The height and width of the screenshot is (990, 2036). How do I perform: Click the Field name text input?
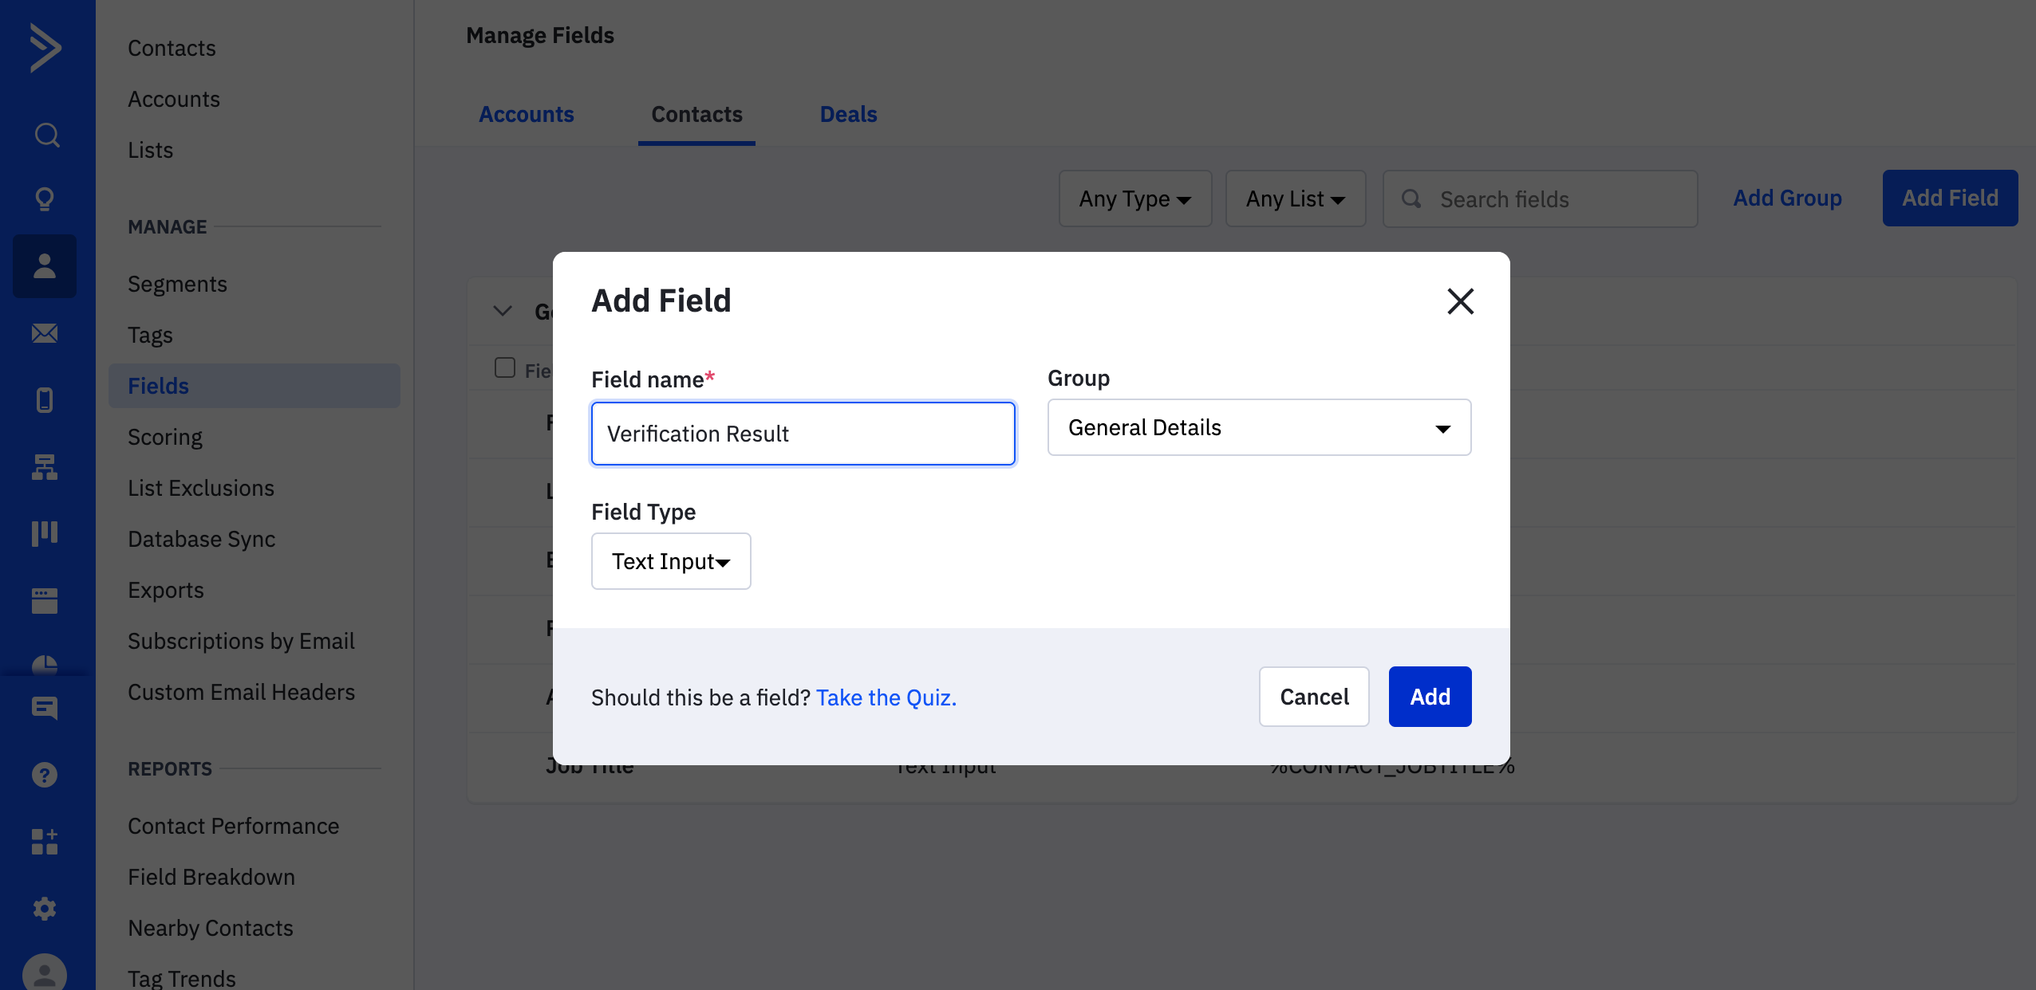coord(803,434)
